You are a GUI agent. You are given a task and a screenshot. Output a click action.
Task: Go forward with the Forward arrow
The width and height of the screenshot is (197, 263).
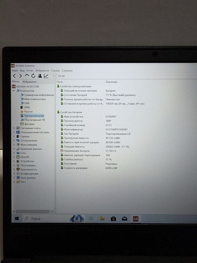click(x=20, y=76)
